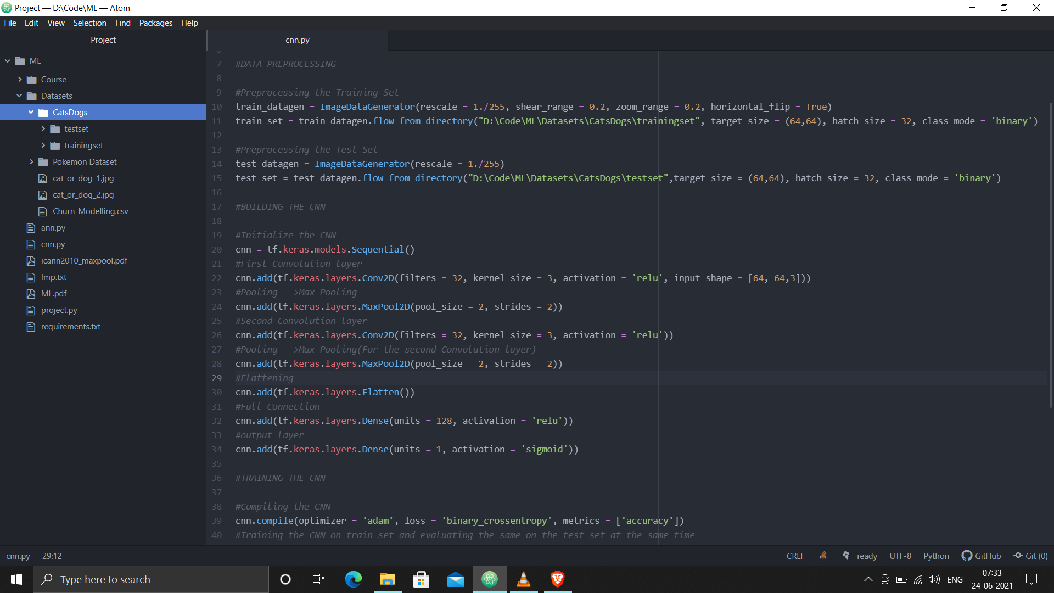Screen dimensions: 1054x593
Task: Open VLC media player from the taskbar
Action: coord(524,579)
